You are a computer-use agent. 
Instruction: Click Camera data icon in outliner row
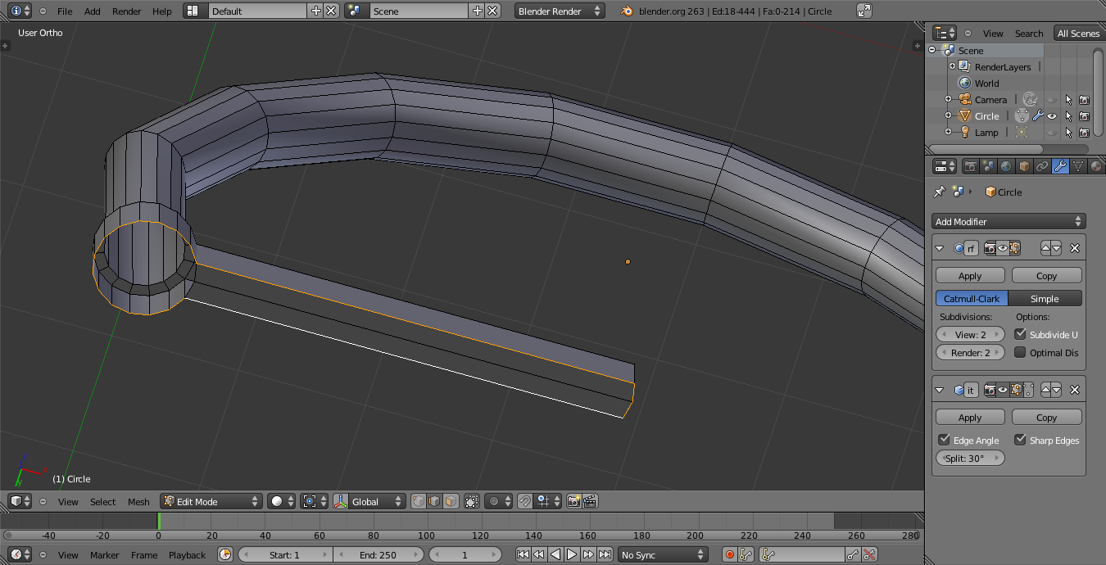click(x=1030, y=99)
